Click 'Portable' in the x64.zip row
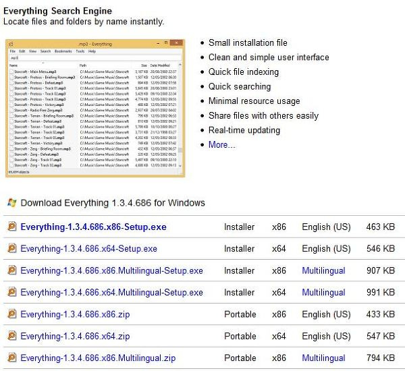405x371 pixels. [x=240, y=336]
